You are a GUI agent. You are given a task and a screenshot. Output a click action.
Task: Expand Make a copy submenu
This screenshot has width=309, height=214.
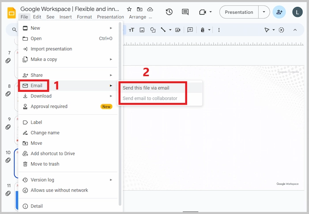tap(68, 59)
